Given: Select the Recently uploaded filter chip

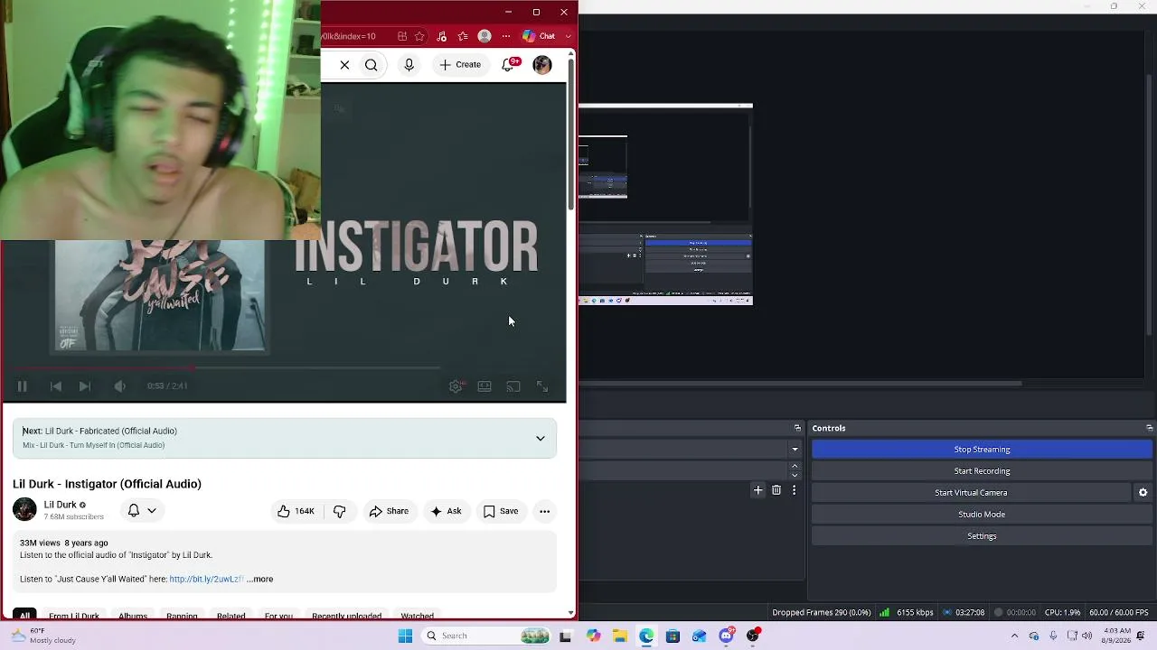Looking at the screenshot, I should coord(346,616).
